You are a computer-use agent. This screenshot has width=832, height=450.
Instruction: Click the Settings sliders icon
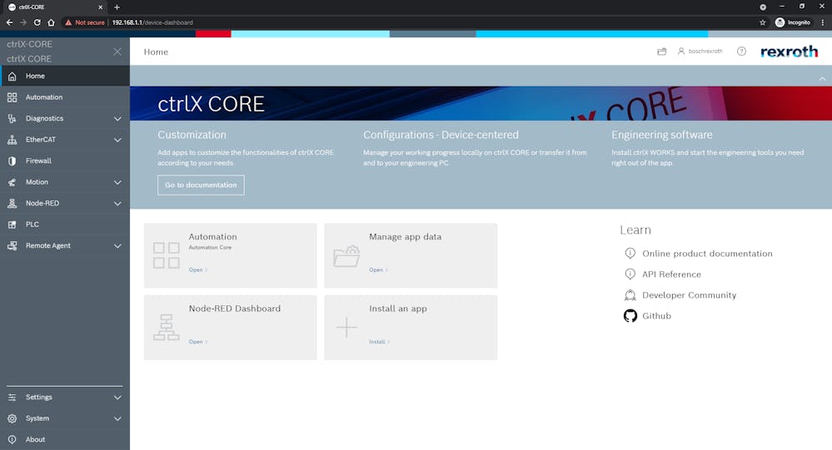pyautogui.click(x=12, y=398)
